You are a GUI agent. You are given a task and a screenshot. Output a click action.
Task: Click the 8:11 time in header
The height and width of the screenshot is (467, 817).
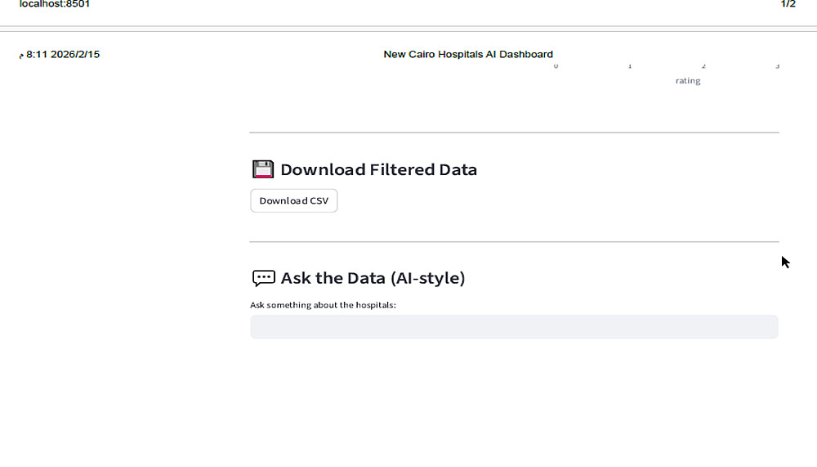click(36, 55)
